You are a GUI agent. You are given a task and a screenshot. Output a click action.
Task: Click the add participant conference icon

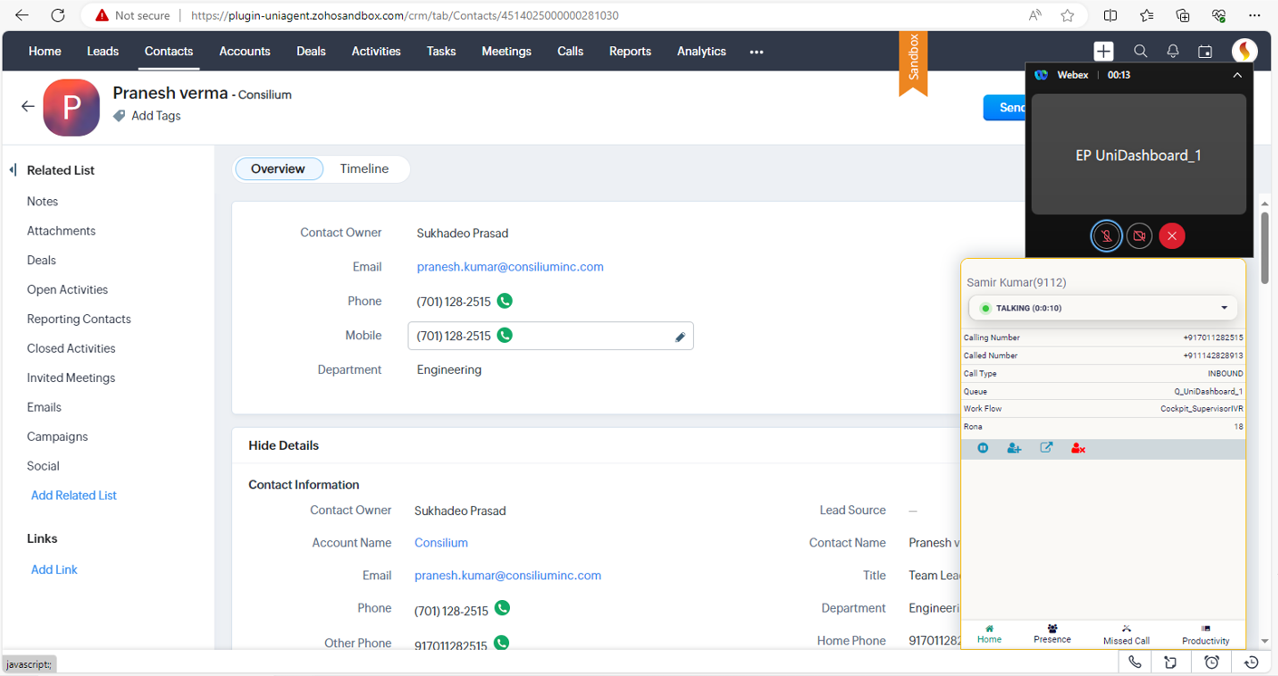(1014, 448)
